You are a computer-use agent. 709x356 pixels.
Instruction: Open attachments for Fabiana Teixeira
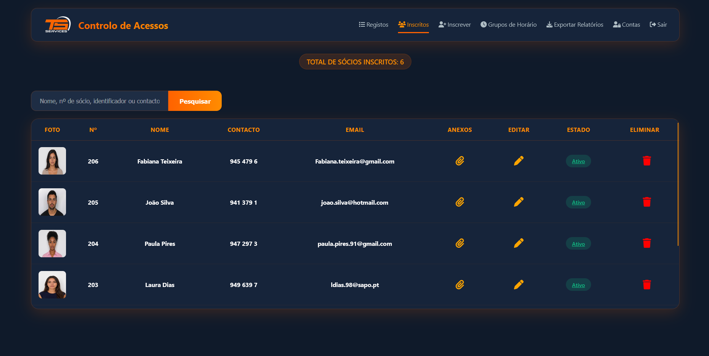[x=460, y=161]
